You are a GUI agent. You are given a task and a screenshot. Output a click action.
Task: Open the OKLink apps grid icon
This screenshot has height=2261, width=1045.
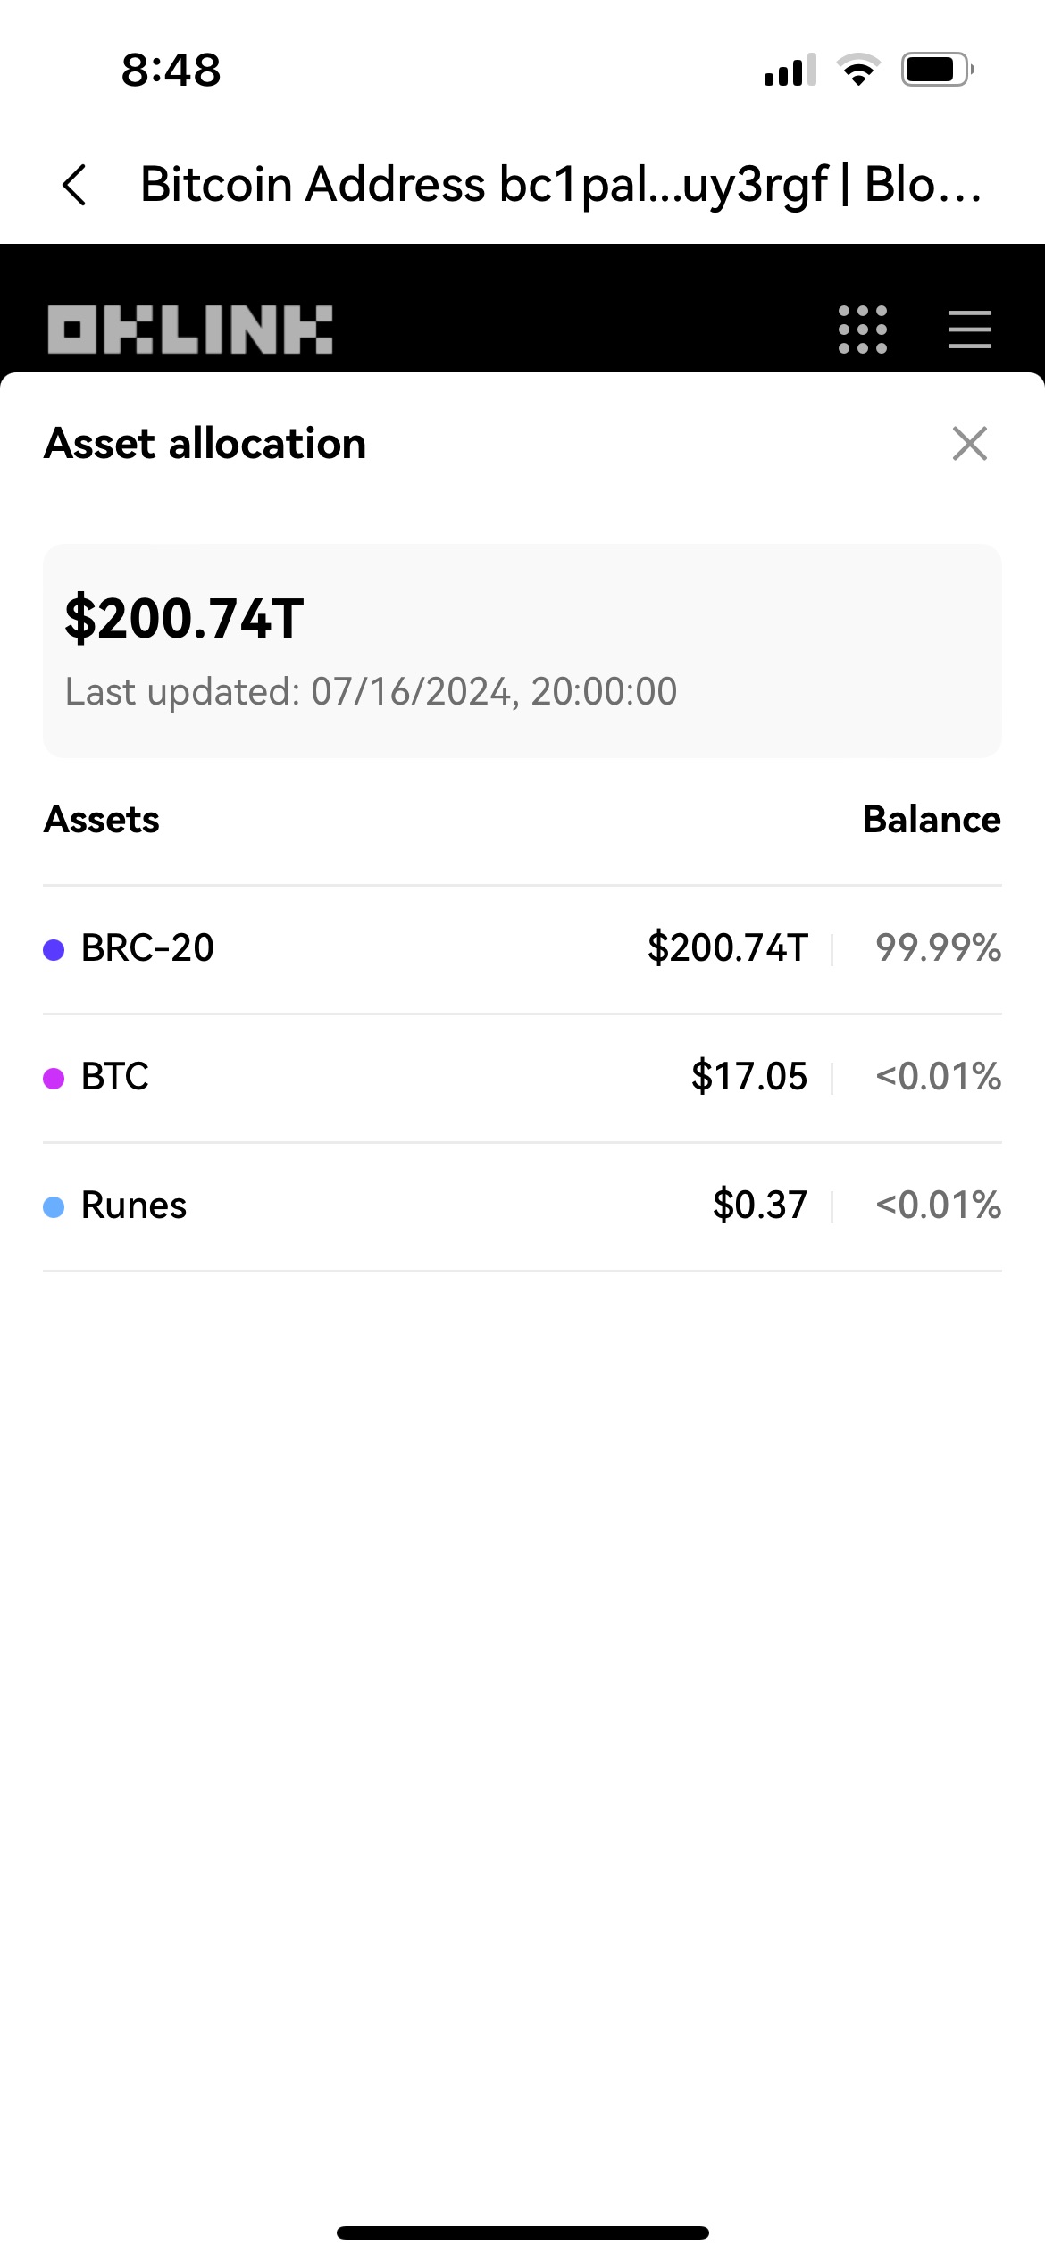[x=863, y=330]
